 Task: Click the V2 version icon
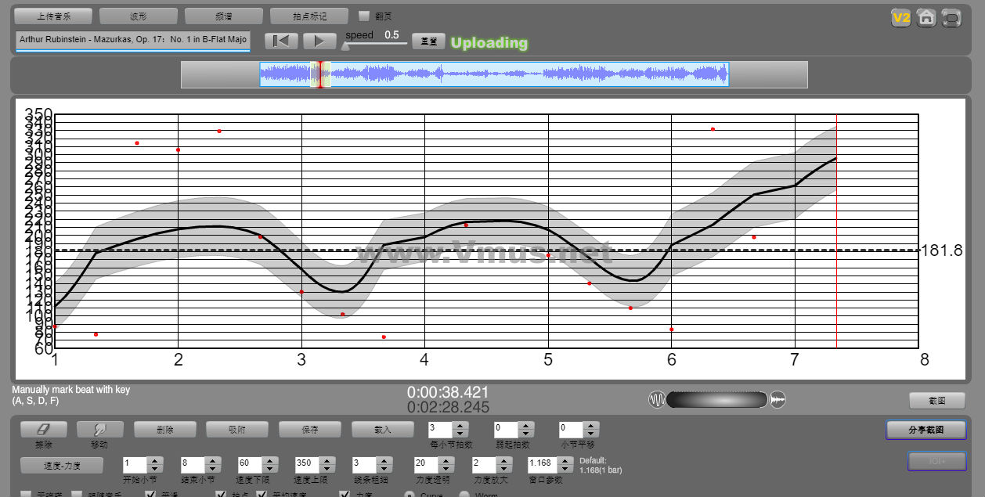(901, 18)
